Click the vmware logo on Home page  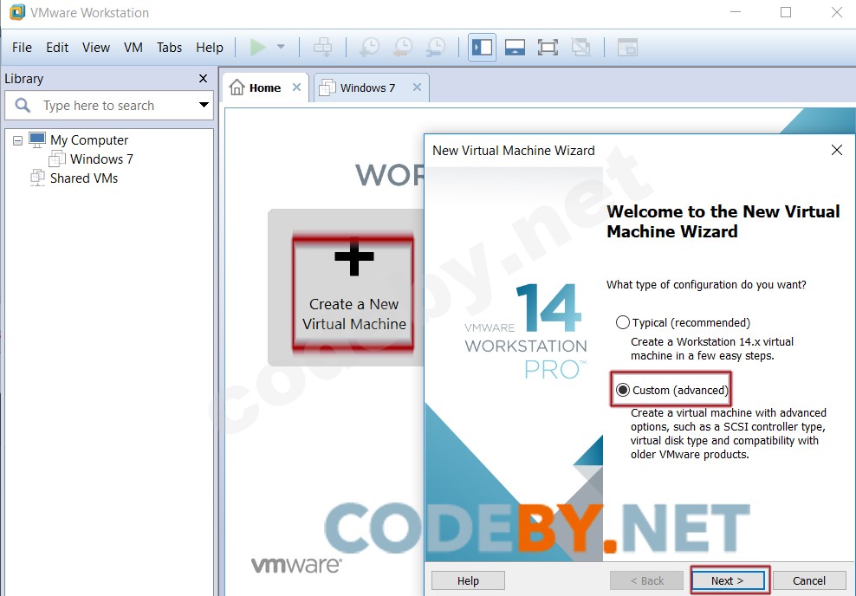tap(296, 566)
